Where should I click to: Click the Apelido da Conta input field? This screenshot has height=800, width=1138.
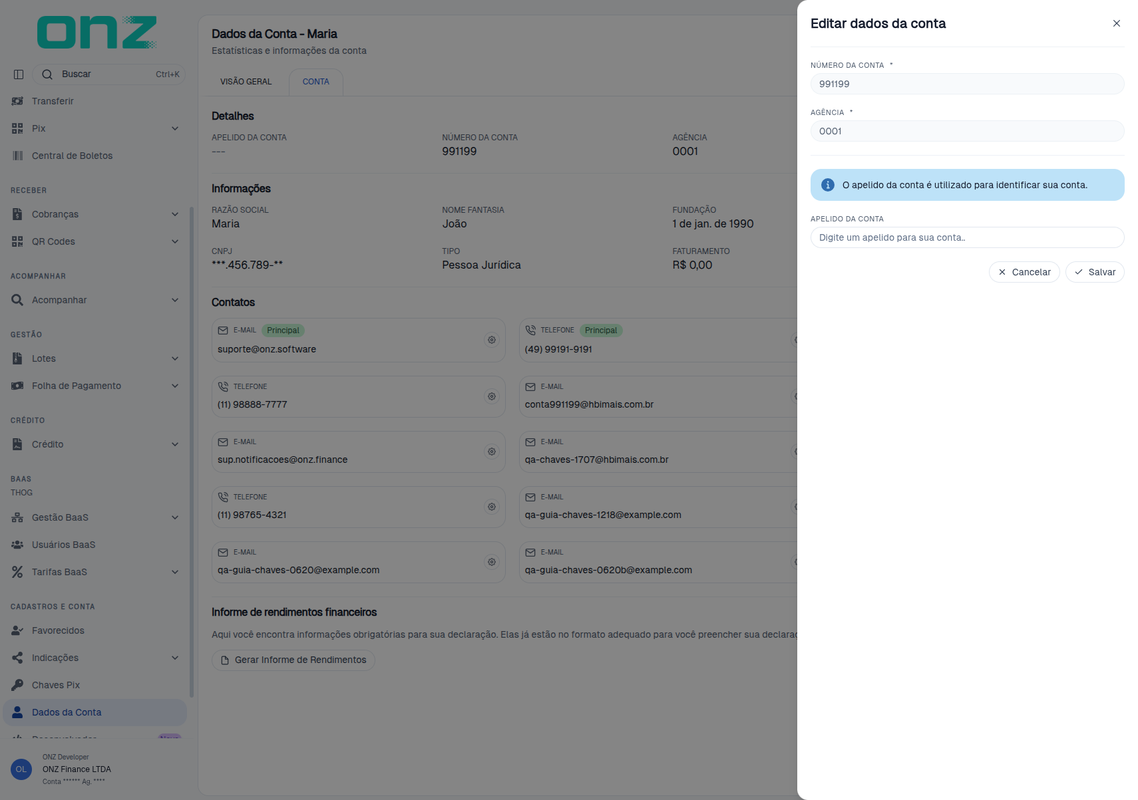coord(968,237)
